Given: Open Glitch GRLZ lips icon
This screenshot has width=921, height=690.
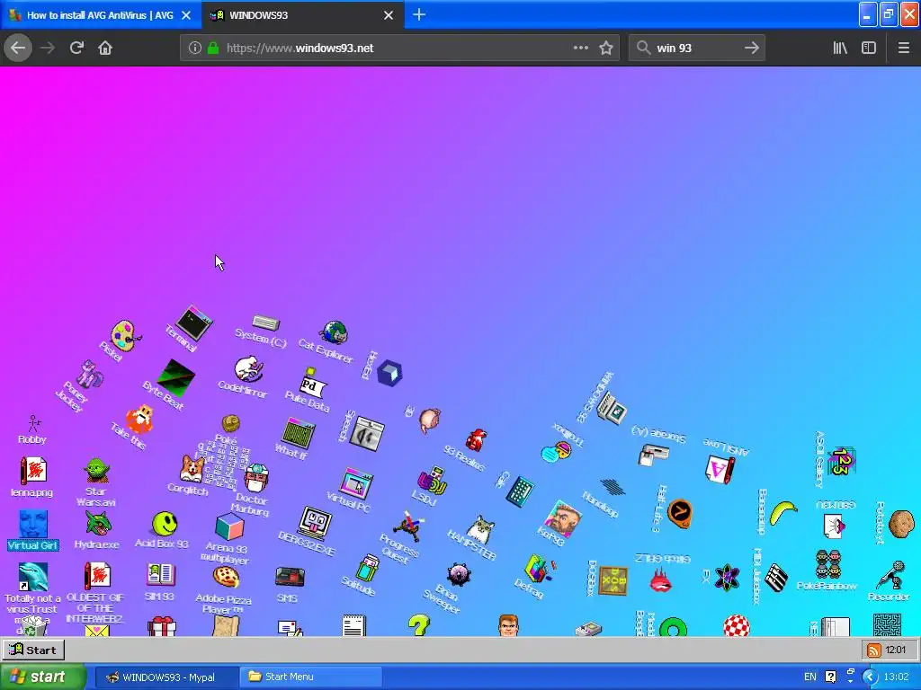Looking at the screenshot, I should point(661,579).
